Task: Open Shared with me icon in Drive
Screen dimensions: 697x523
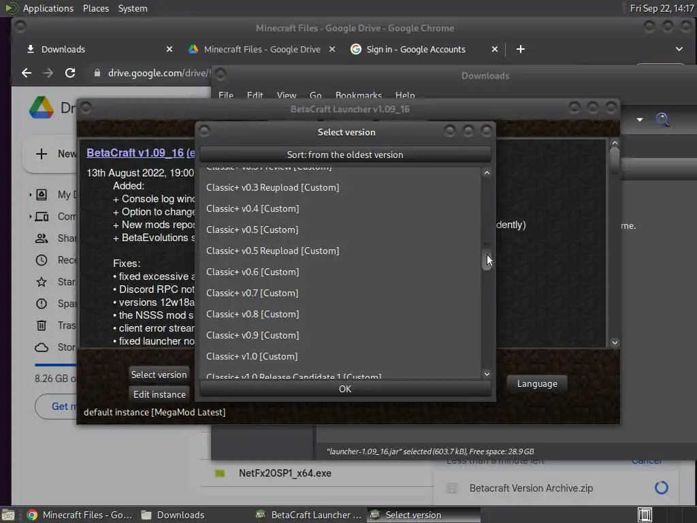Action: pos(42,238)
